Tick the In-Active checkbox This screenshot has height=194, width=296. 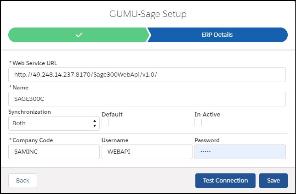(x=198, y=122)
